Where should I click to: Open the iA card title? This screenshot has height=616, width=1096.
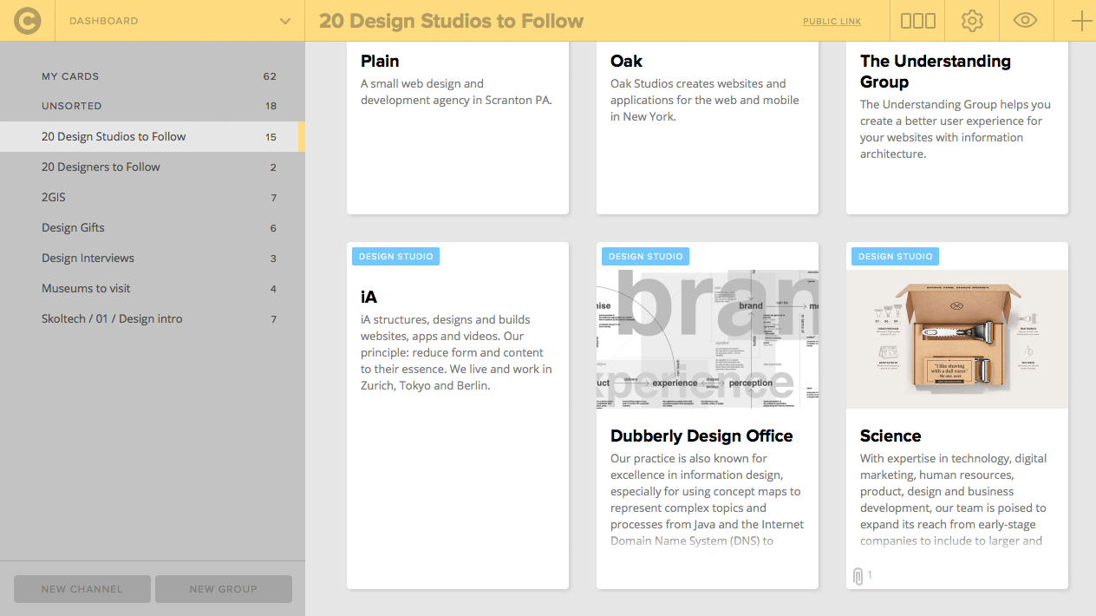[x=369, y=297]
